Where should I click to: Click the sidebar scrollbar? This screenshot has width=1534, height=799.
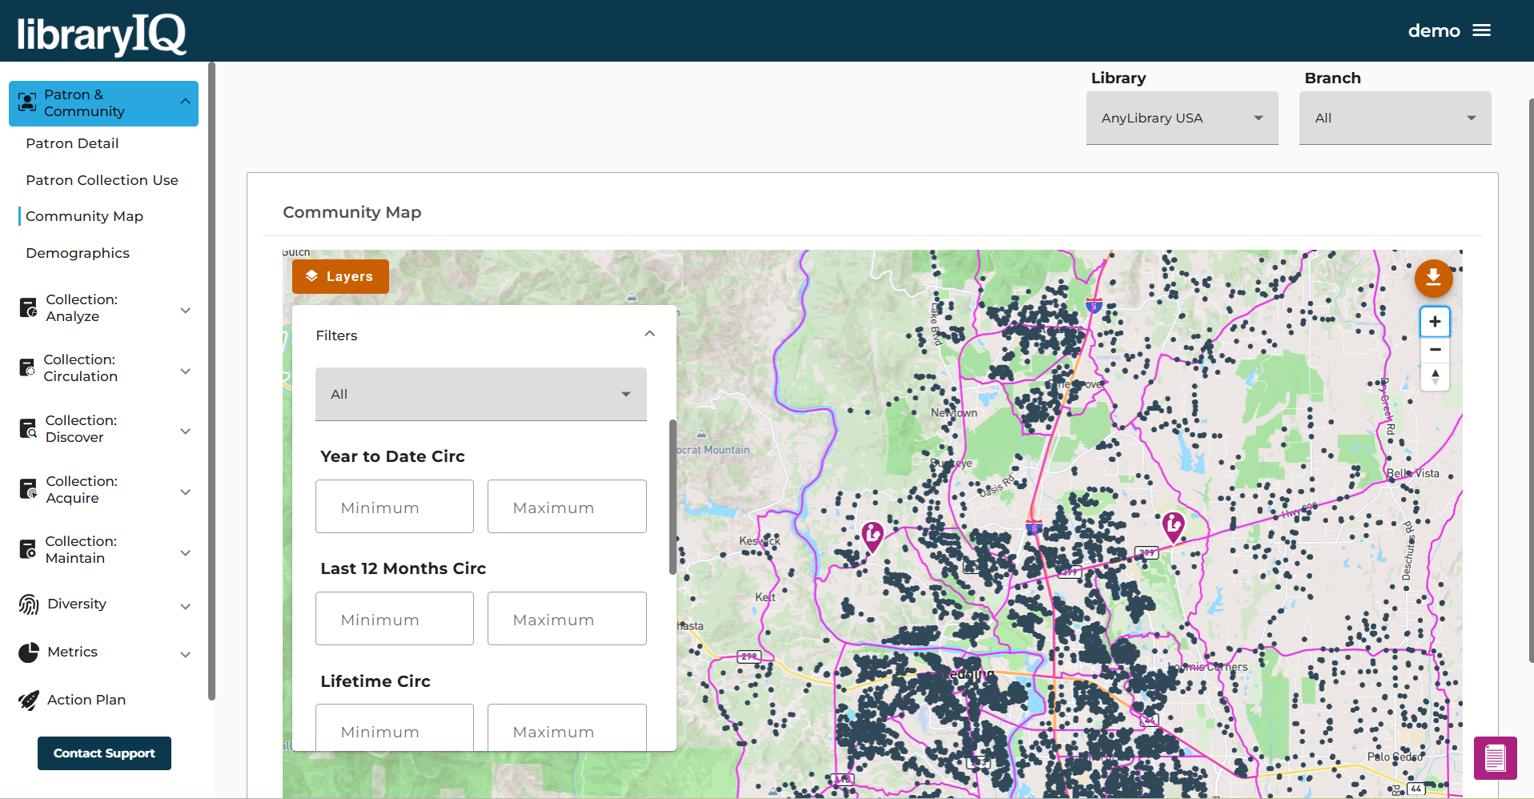coord(211,381)
